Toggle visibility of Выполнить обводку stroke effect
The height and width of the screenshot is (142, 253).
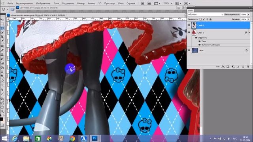tap(199, 45)
